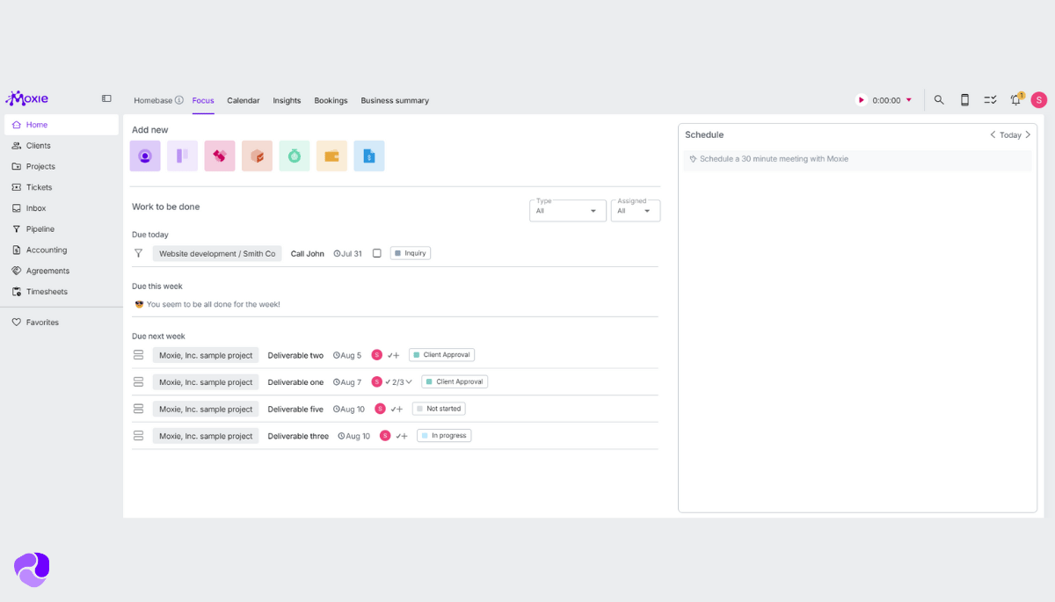The width and height of the screenshot is (1055, 602).
Task: Go to next day in Schedule panel
Action: [x=1028, y=135]
